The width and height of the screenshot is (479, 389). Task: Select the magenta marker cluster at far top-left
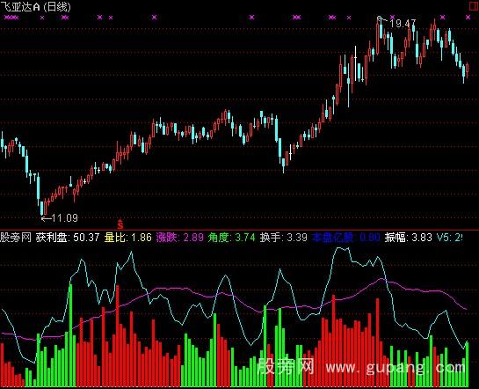point(11,18)
